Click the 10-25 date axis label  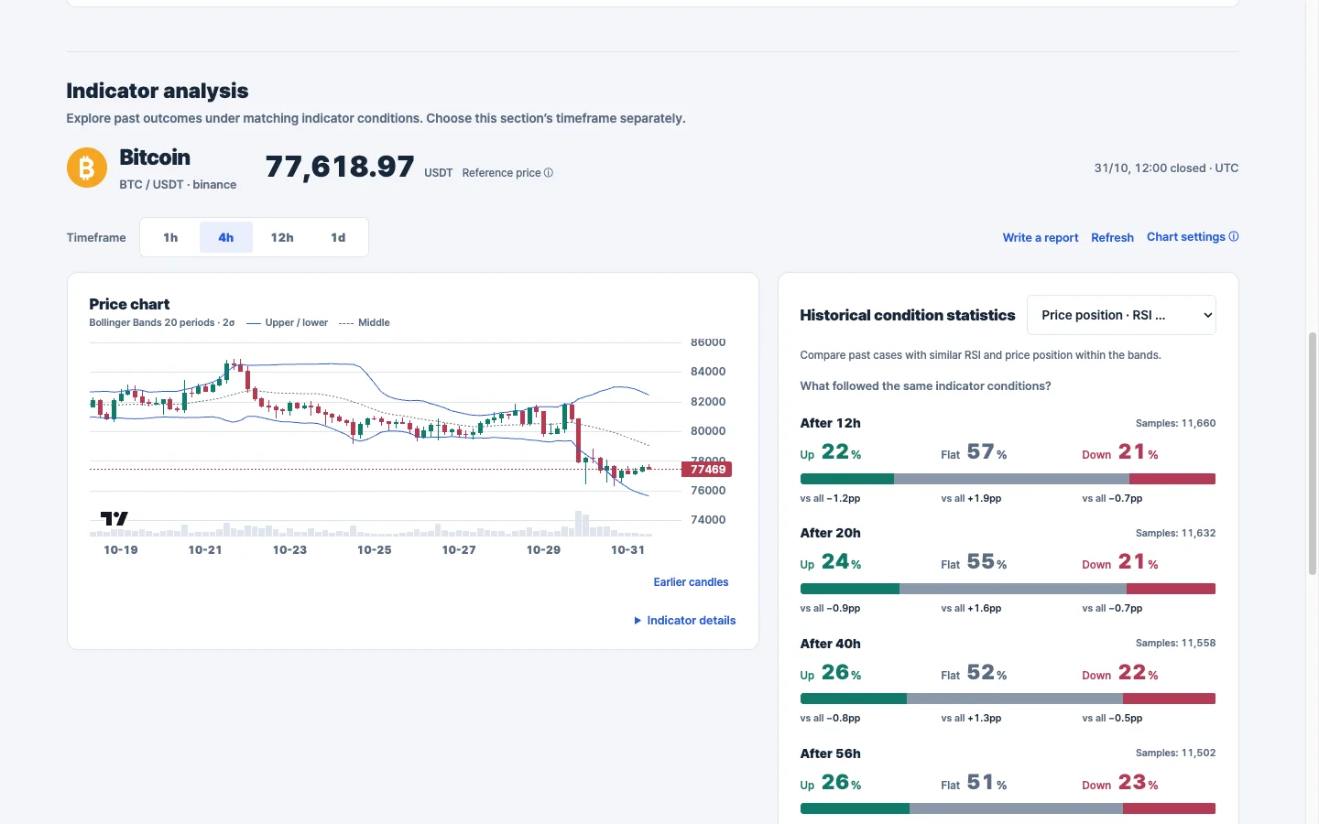(374, 550)
